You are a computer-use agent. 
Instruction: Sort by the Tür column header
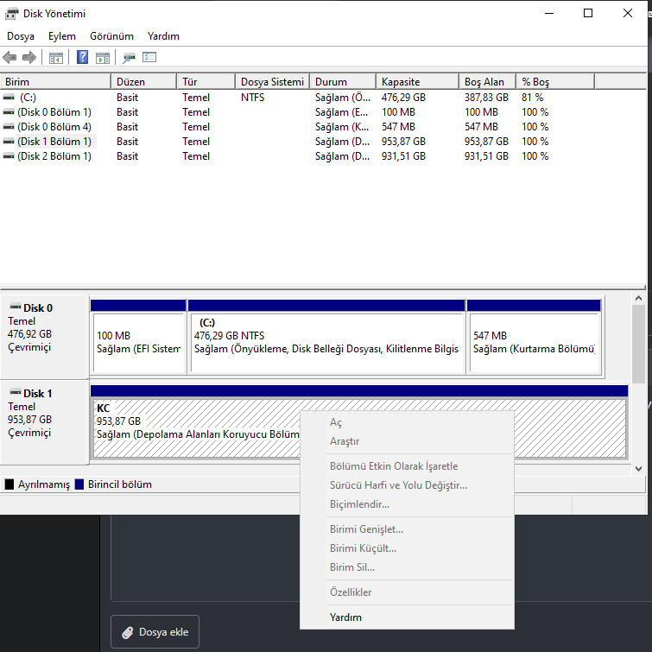206,81
